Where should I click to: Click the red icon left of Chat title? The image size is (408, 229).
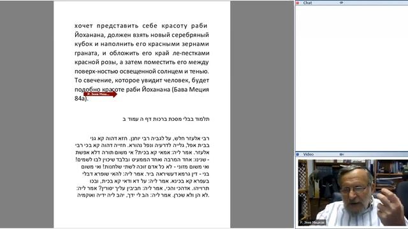[x=298, y=3]
